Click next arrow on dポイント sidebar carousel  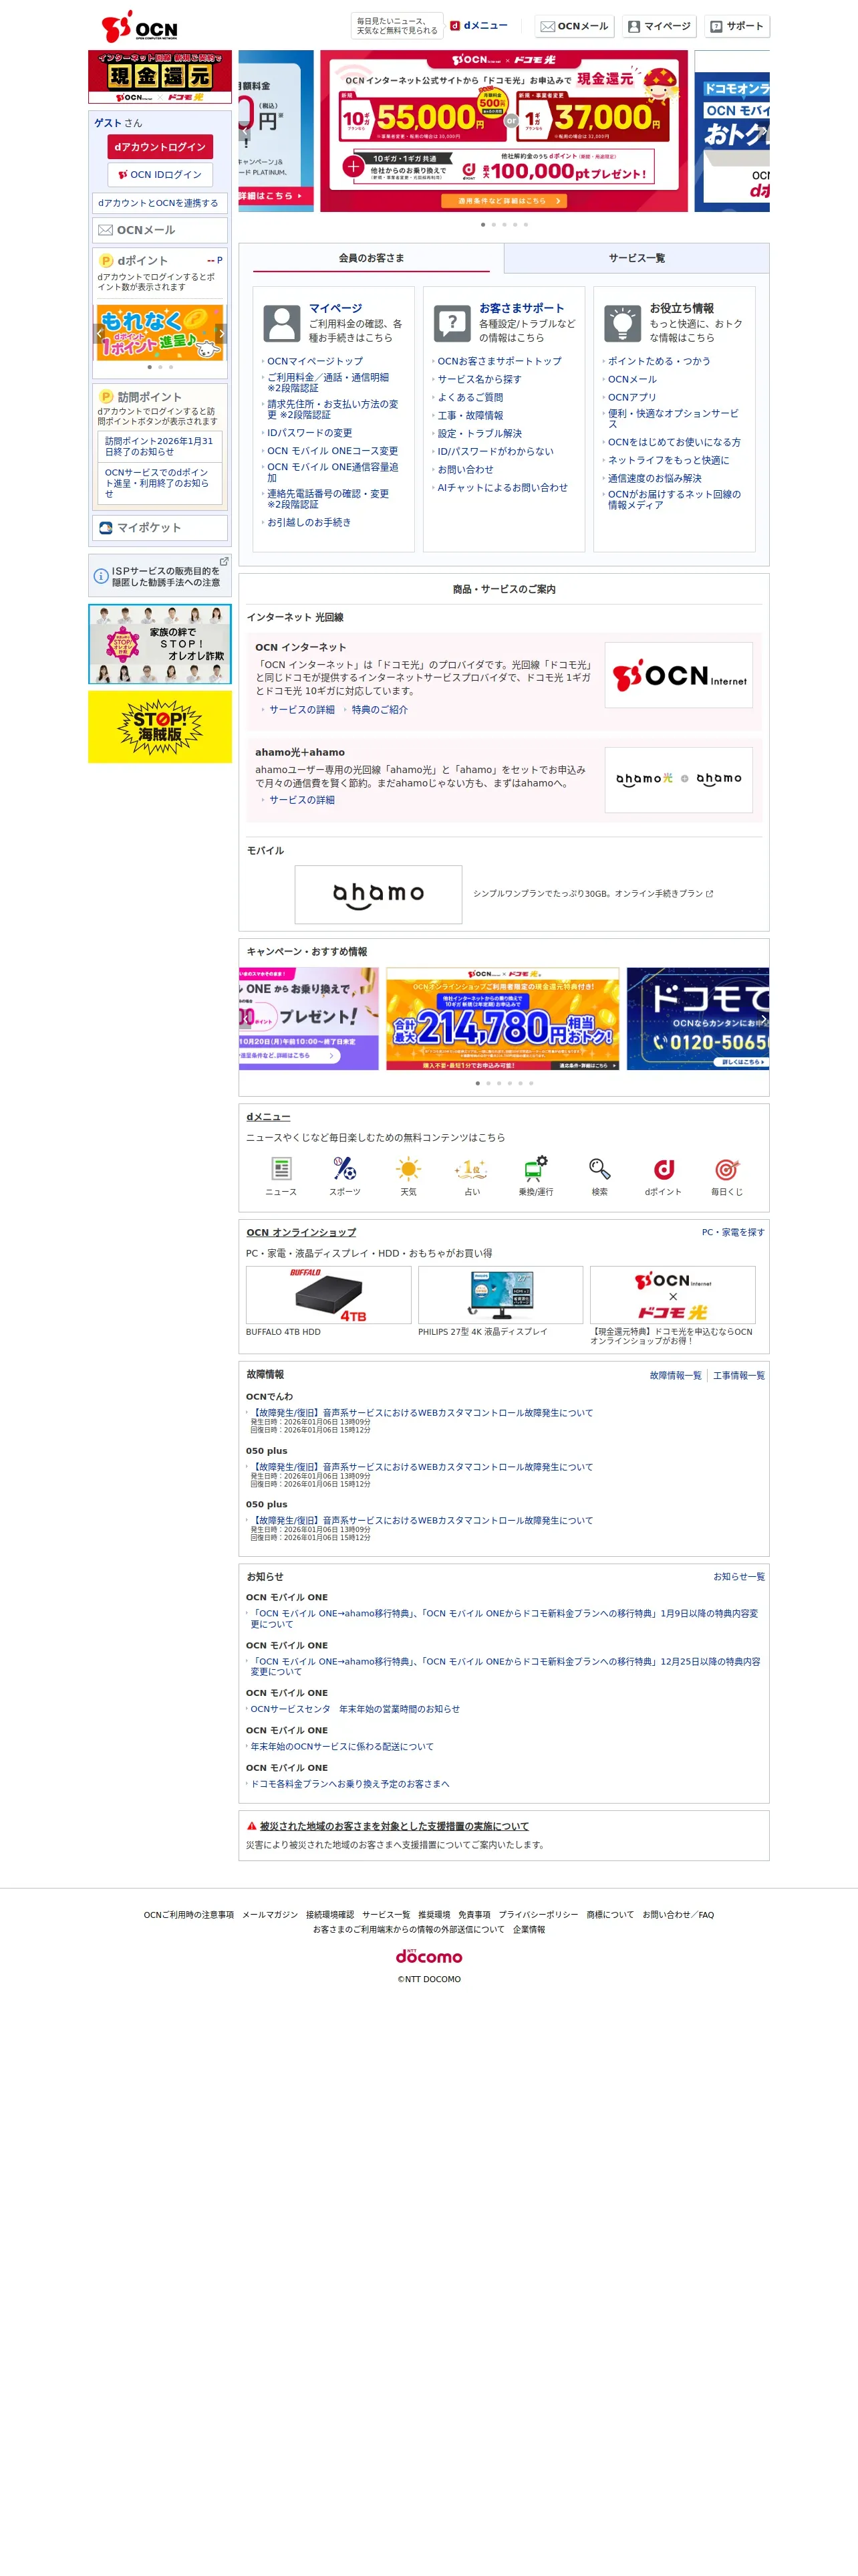221,334
